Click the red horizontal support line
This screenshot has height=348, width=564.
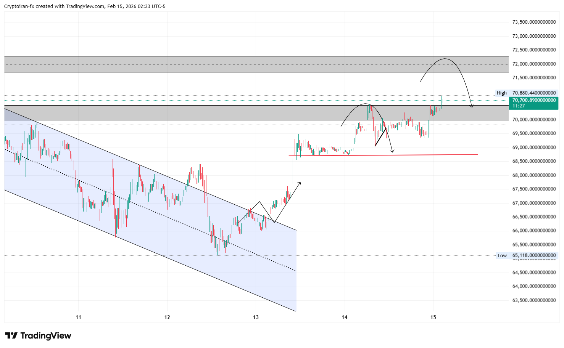pyautogui.click(x=420, y=155)
